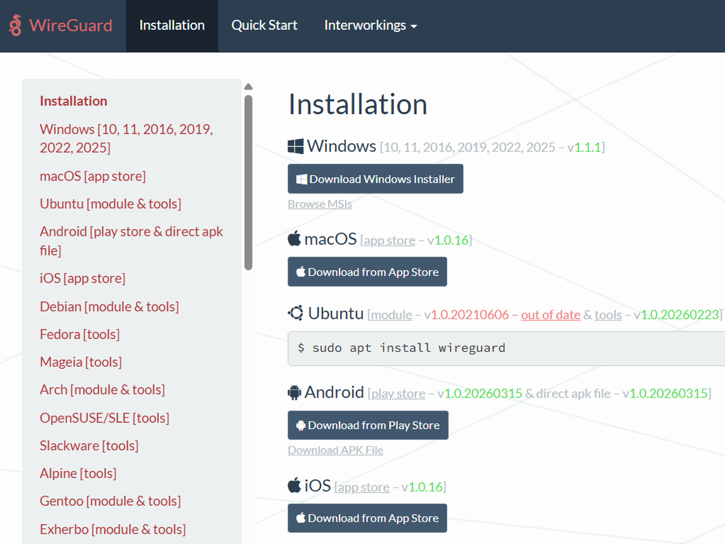
Task: Jump to Alpine [tools] in sidebar
Action: (79, 474)
